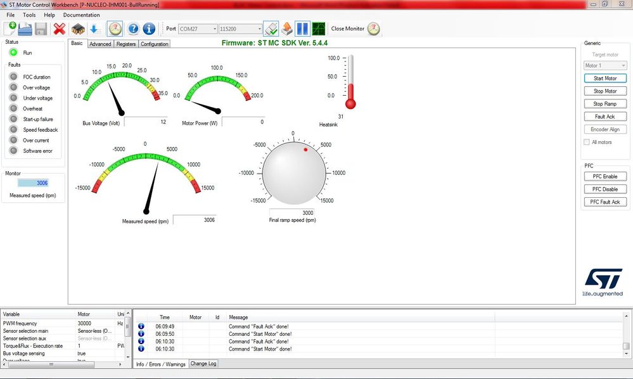Switch to the Configuration tab
The width and height of the screenshot is (633, 379).
tap(154, 44)
